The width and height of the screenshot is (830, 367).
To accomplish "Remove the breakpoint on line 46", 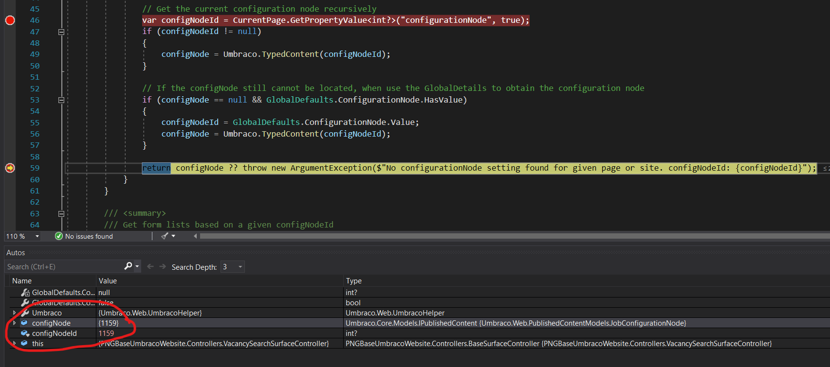I will click(x=10, y=20).
